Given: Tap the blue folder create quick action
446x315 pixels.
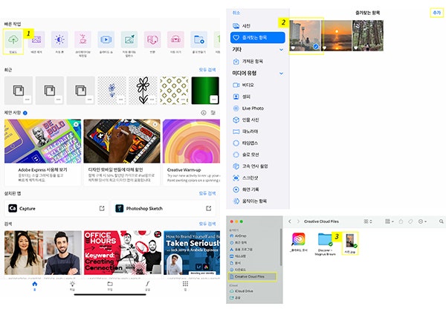Looking at the screenshot, I should pos(198,39).
